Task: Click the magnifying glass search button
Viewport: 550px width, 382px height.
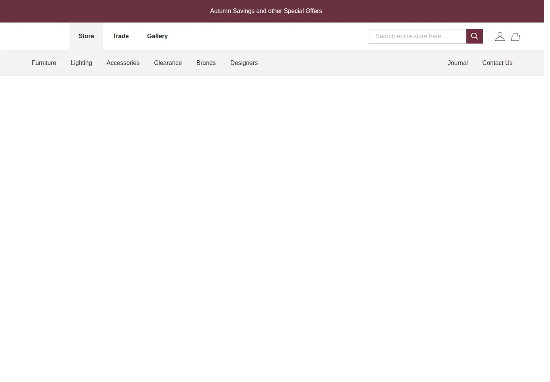Action: pyautogui.click(x=474, y=36)
